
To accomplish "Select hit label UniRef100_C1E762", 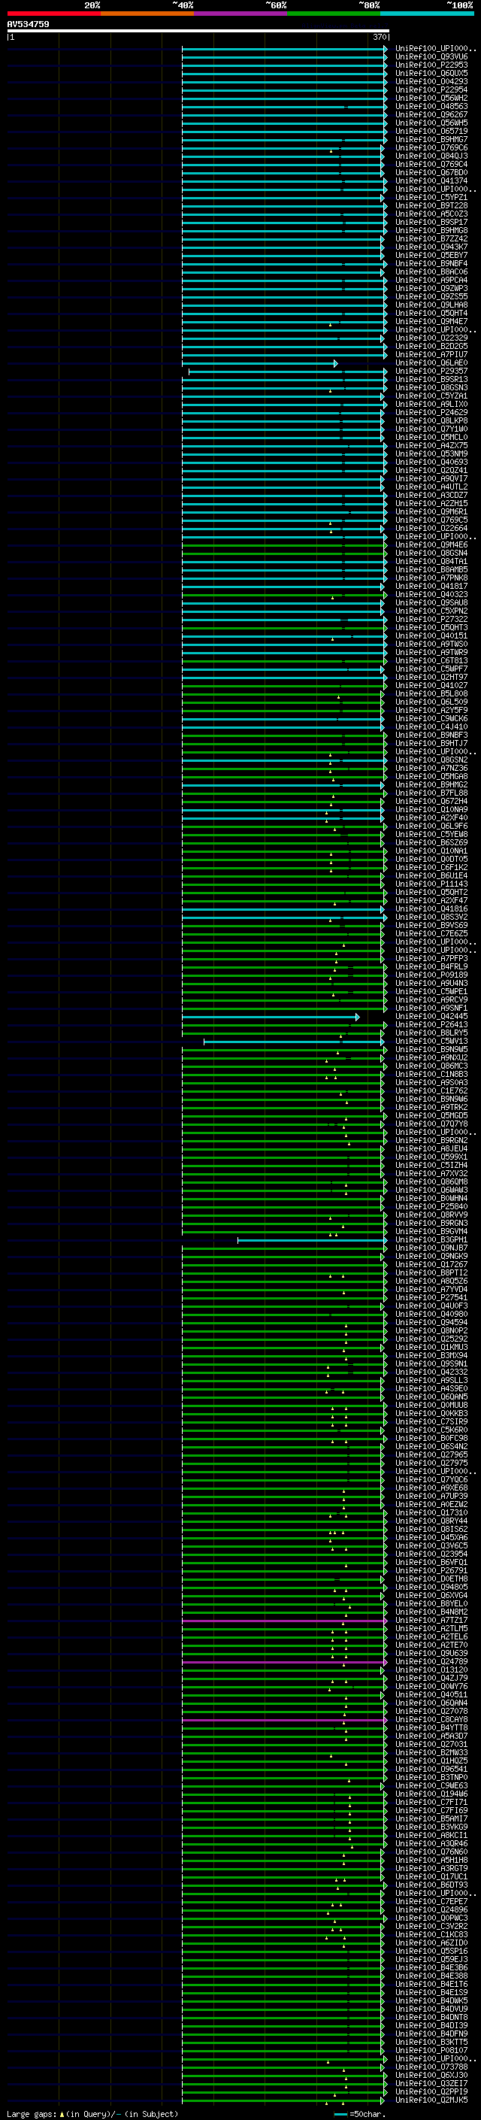I will 431,1091.
